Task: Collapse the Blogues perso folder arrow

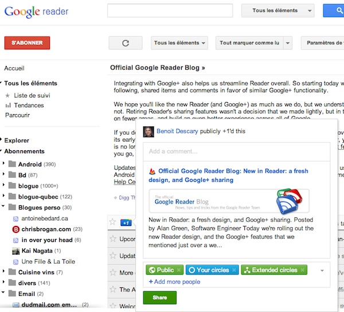Action: (3, 206)
